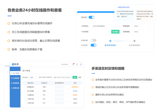Click the 请选择操作类型 heading
The height and width of the screenshot is (111, 160).
coord(124,7)
